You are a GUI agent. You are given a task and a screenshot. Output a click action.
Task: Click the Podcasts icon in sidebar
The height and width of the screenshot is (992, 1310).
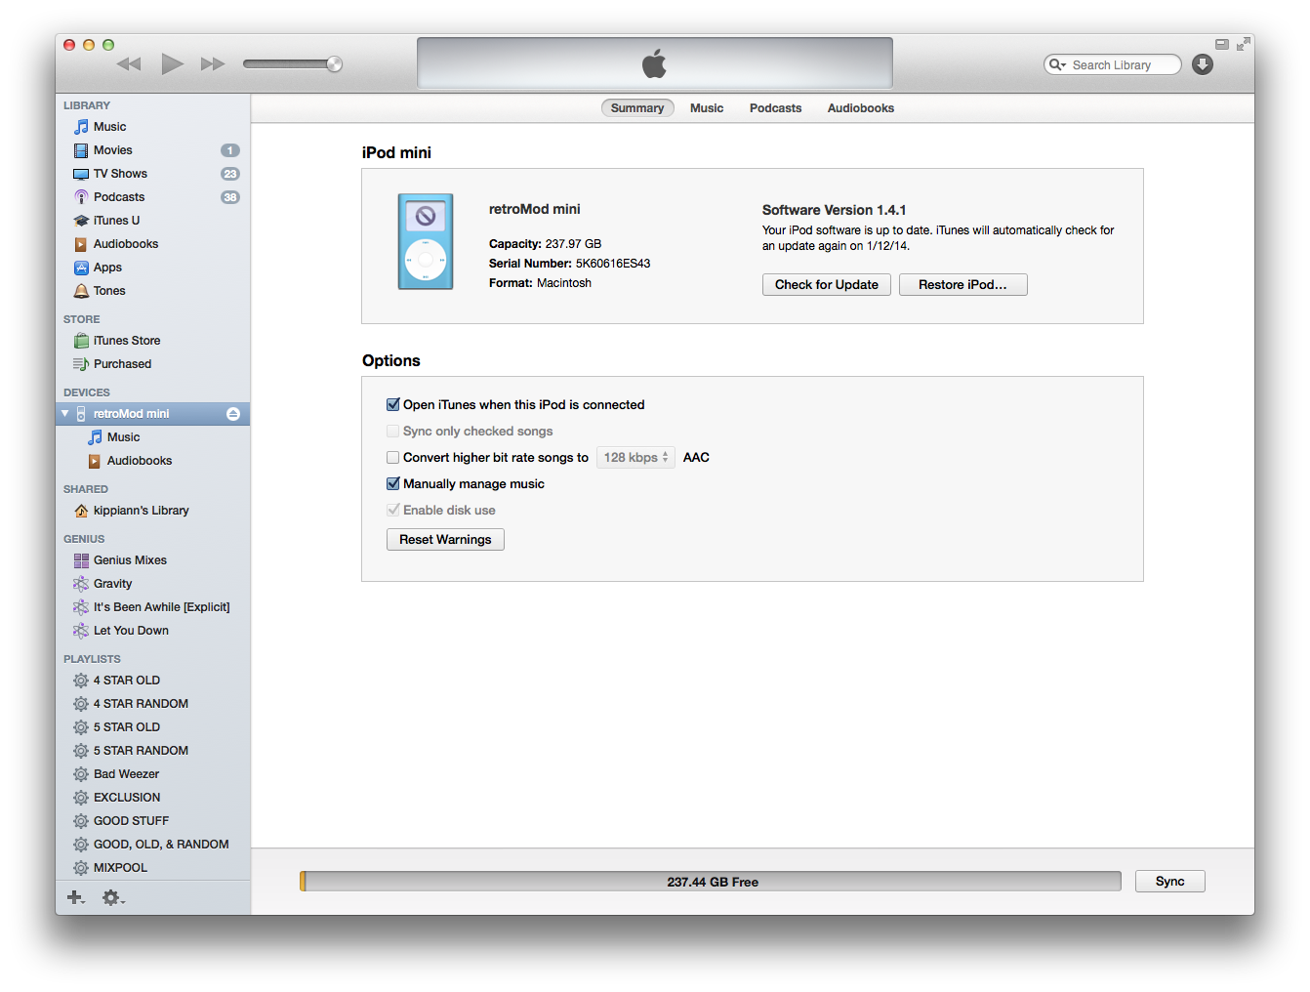pyautogui.click(x=81, y=197)
